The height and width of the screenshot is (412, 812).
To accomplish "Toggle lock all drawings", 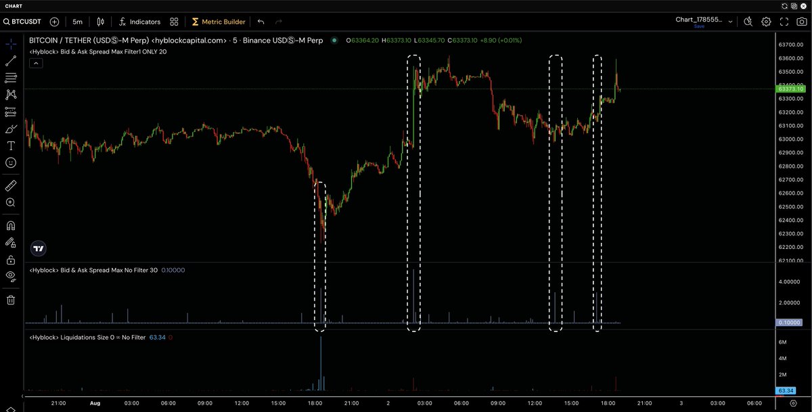I will pos(11,259).
